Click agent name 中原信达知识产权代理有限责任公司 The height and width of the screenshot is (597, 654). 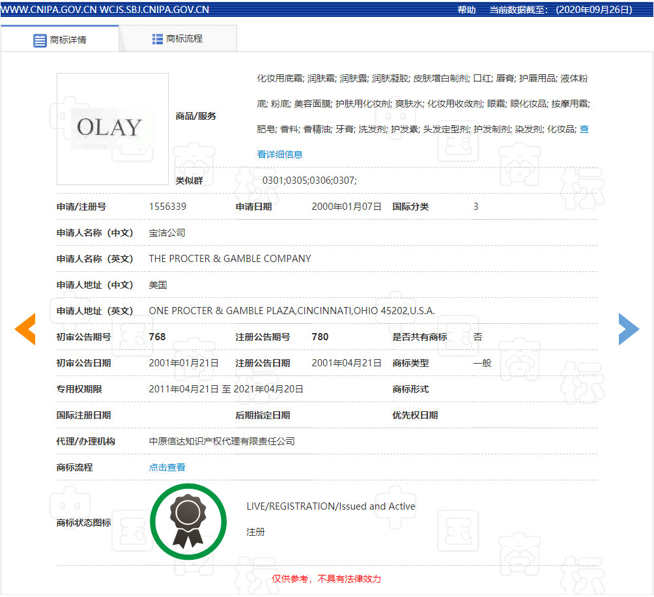tap(221, 441)
